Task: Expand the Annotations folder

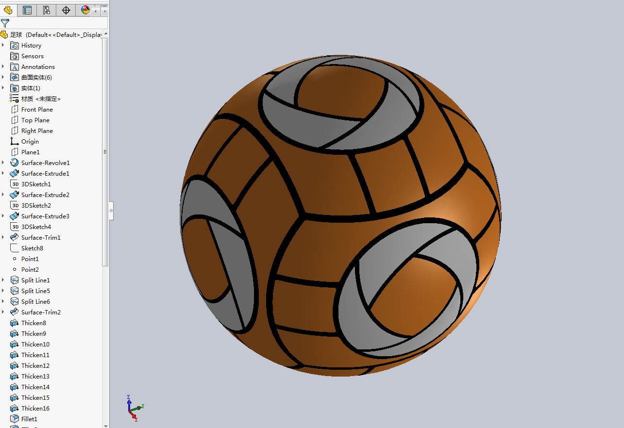Action: point(3,66)
